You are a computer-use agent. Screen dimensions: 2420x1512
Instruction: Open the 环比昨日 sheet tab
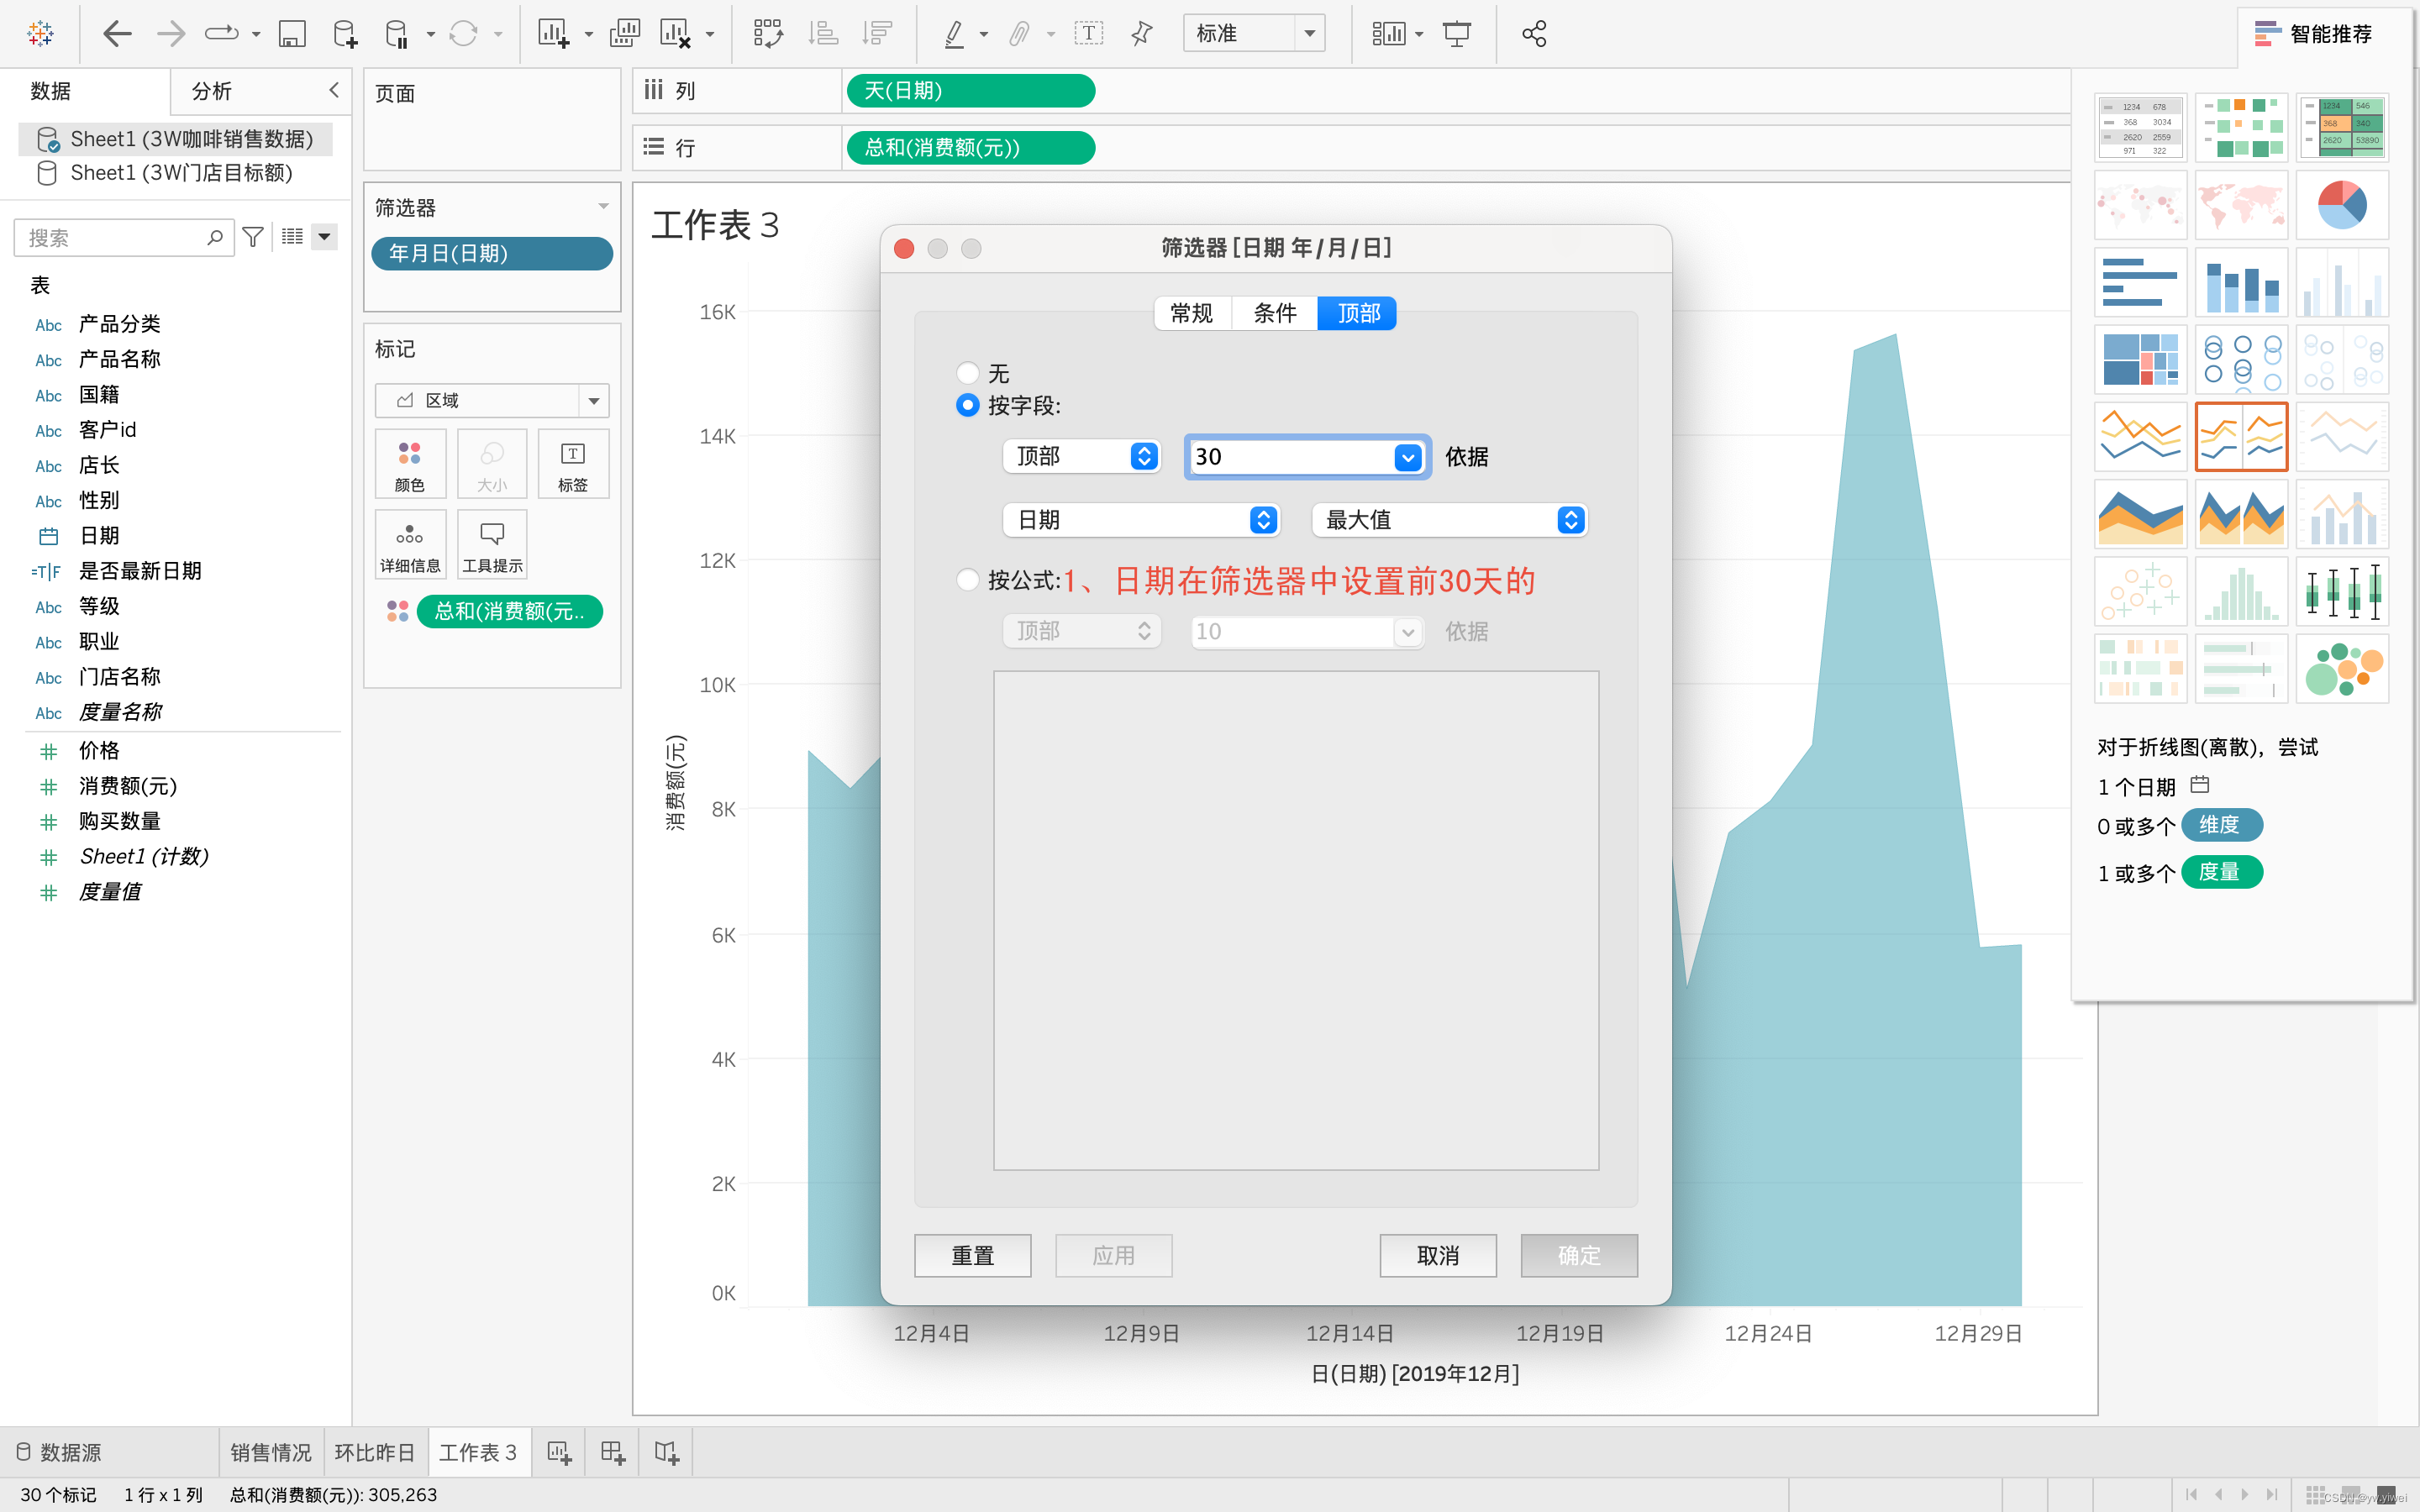[x=375, y=1452]
